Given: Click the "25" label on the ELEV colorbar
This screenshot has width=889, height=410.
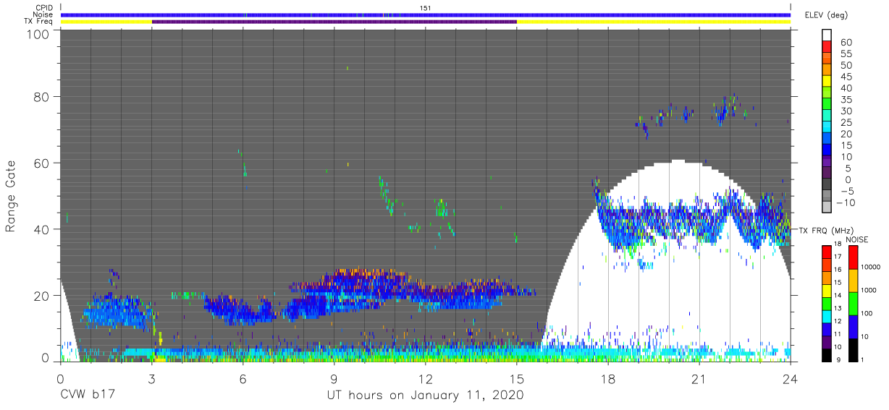Looking at the screenshot, I should [847, 123].
